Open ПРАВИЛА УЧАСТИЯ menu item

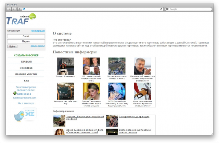point(26,74)
